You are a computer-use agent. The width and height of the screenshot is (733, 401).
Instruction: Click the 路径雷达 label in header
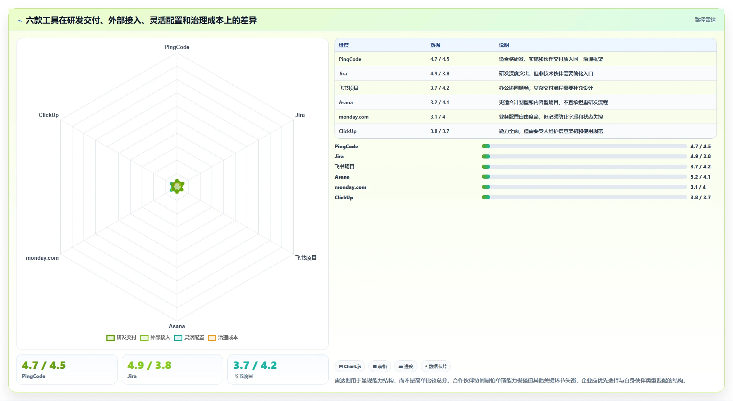705,20
